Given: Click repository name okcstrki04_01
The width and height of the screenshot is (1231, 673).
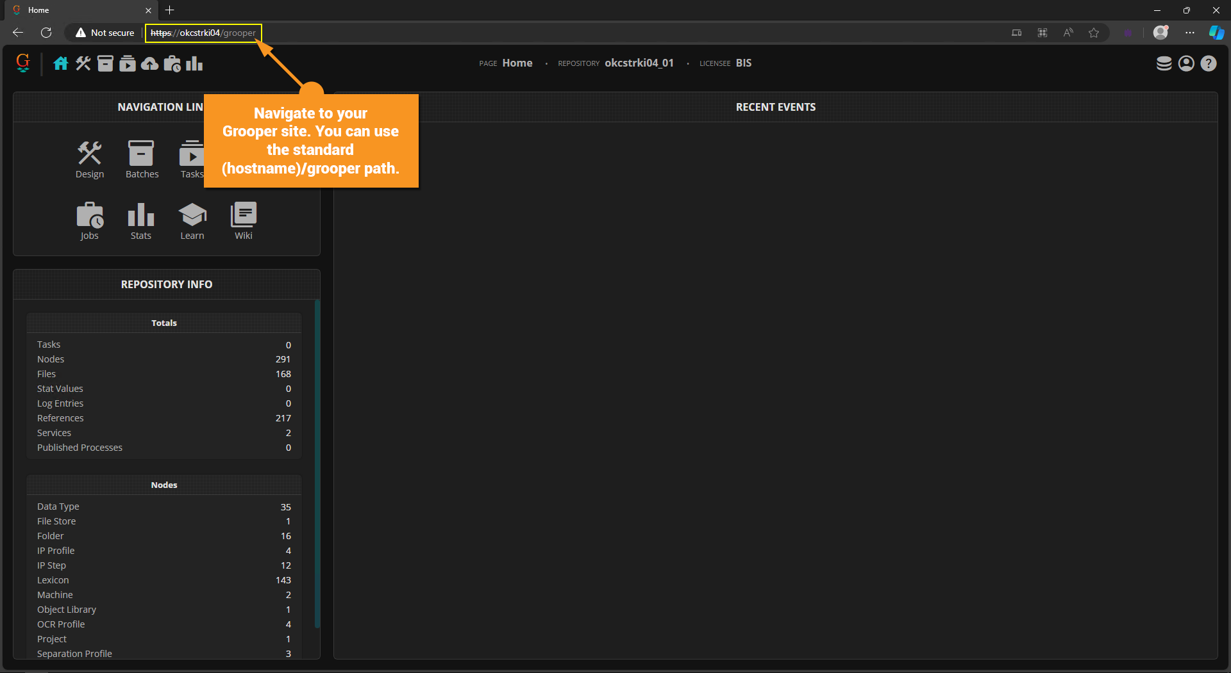Looking at the screenshot, I should coord(639,63).
